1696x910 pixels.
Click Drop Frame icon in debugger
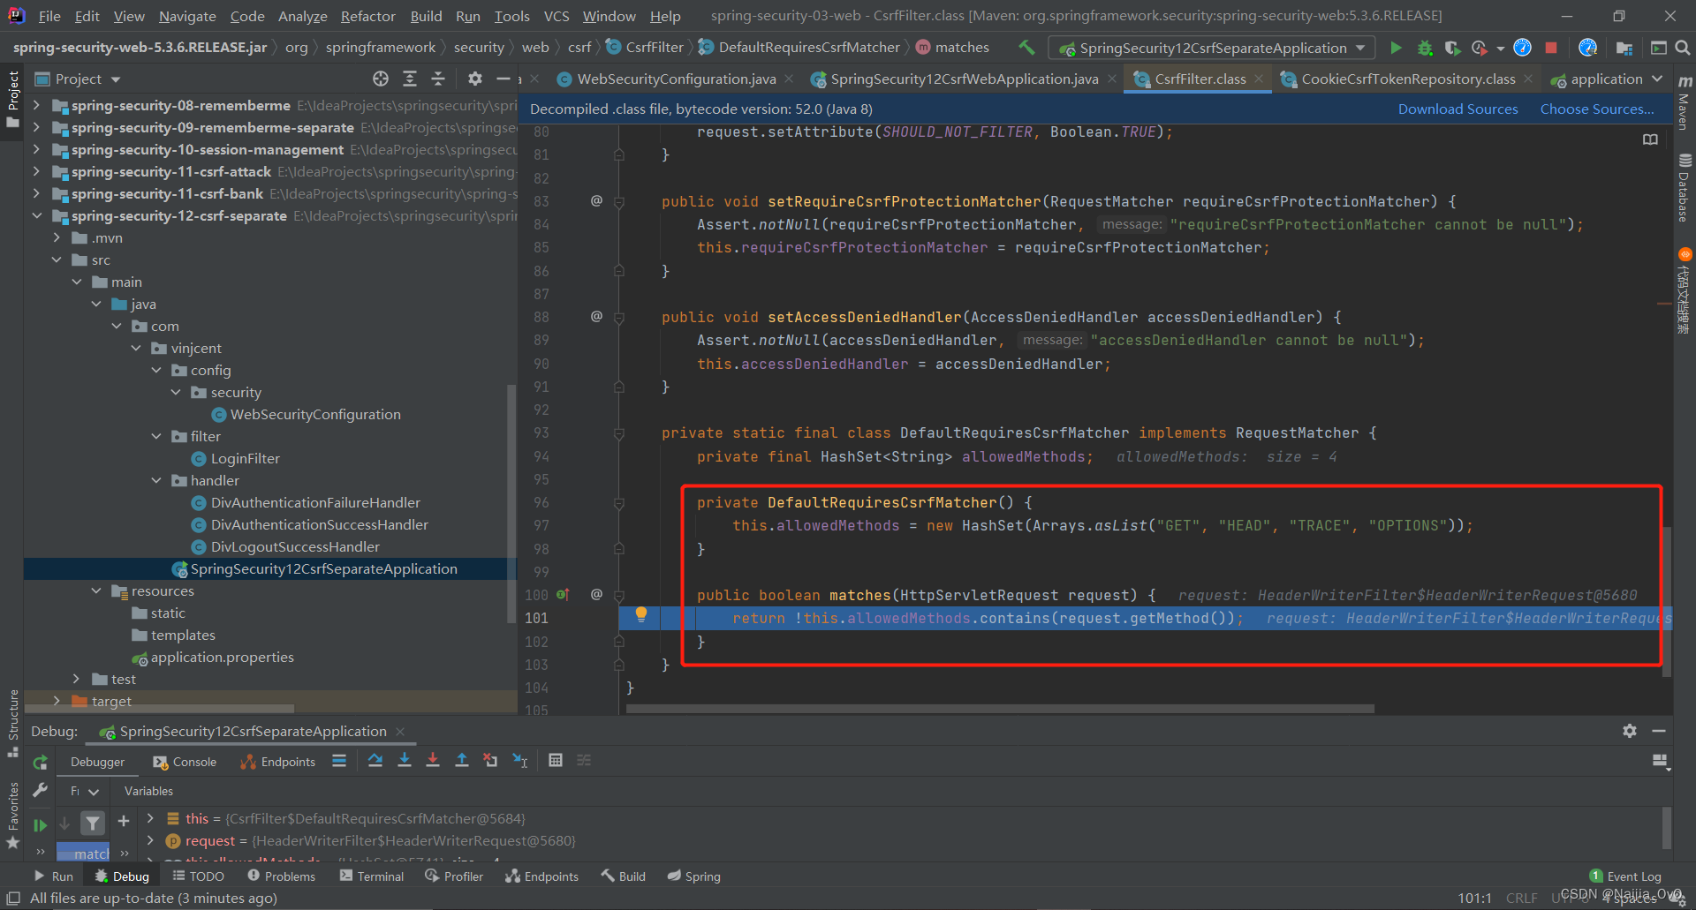pos(490,760)
